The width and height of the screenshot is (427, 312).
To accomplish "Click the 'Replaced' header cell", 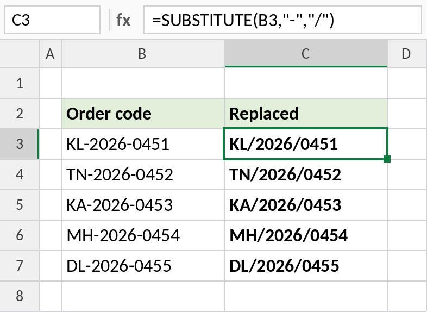I will pos(305,114).
